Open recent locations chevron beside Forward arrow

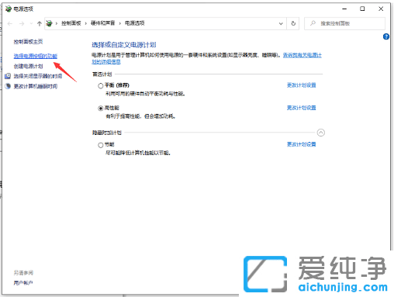[31, 23]
